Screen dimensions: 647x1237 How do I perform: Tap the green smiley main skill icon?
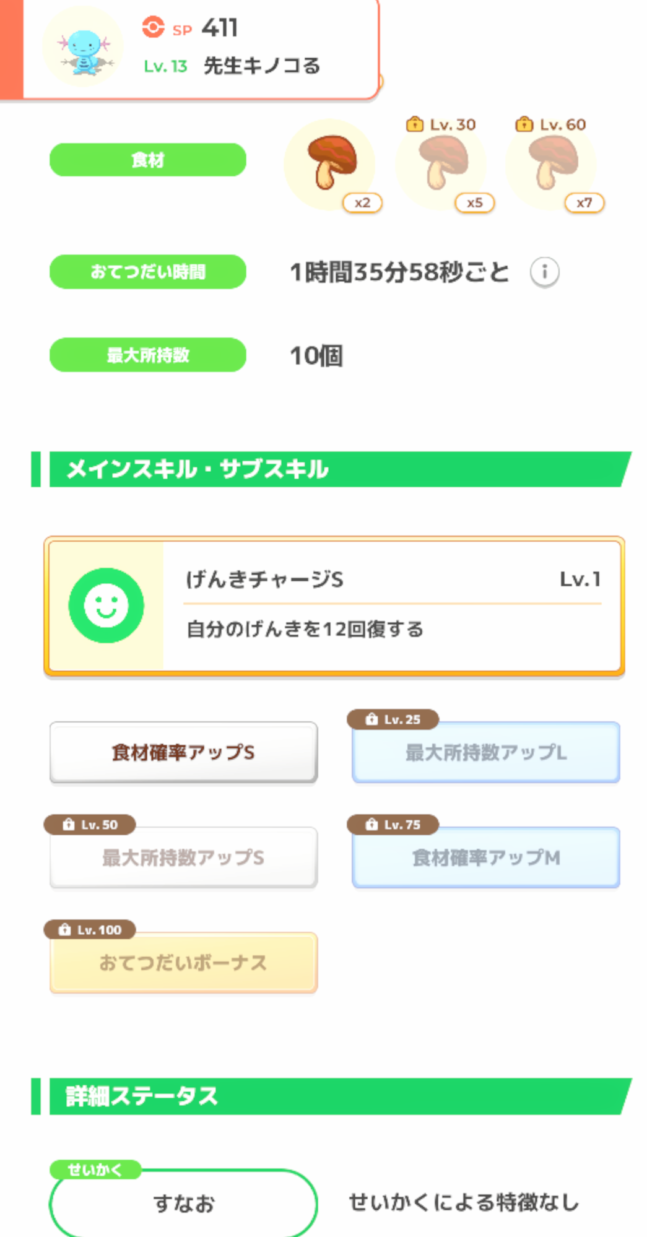(x=106, y=605)
